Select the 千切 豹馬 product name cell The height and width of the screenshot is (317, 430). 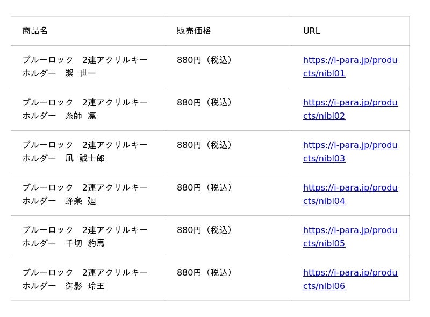tap(88, 237)
